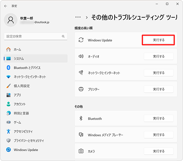This screenshot has height=161, width=183.
Task: Click the オーディオ speaker icon
Action: pos(81,56)
